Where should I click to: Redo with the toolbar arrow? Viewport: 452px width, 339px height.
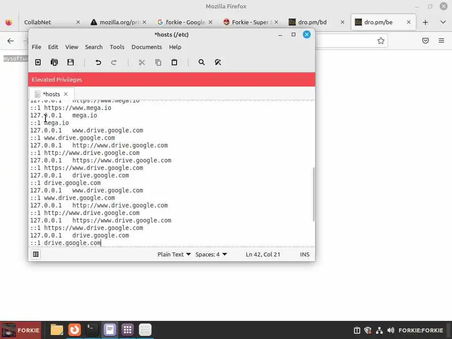[114, 62]
